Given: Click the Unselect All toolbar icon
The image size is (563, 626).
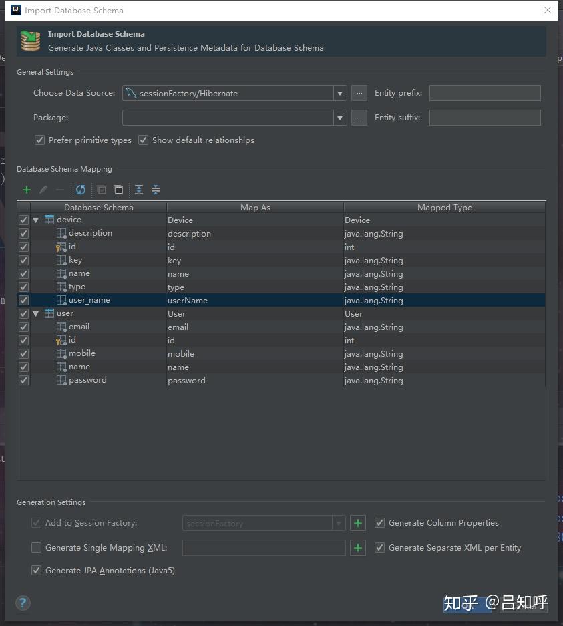Looking at the screenshot, I should tap(118, 190).
